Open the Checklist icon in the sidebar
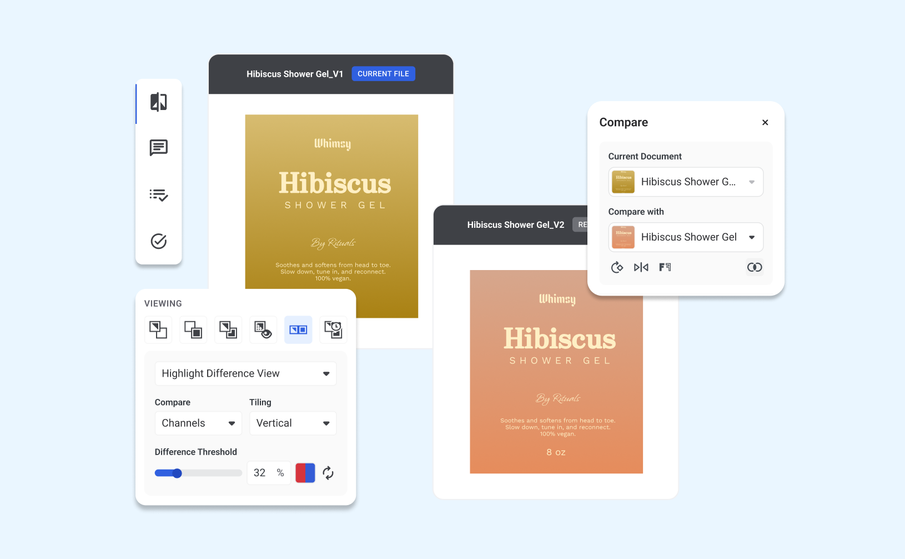Viewport: 905px width, 559px height. pyautogui.click(x=159, y=195)
